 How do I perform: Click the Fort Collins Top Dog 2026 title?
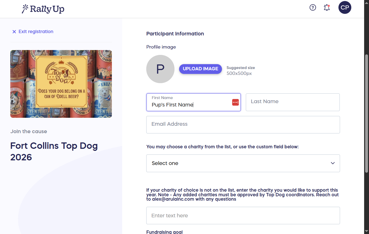(x=54, y=151)
